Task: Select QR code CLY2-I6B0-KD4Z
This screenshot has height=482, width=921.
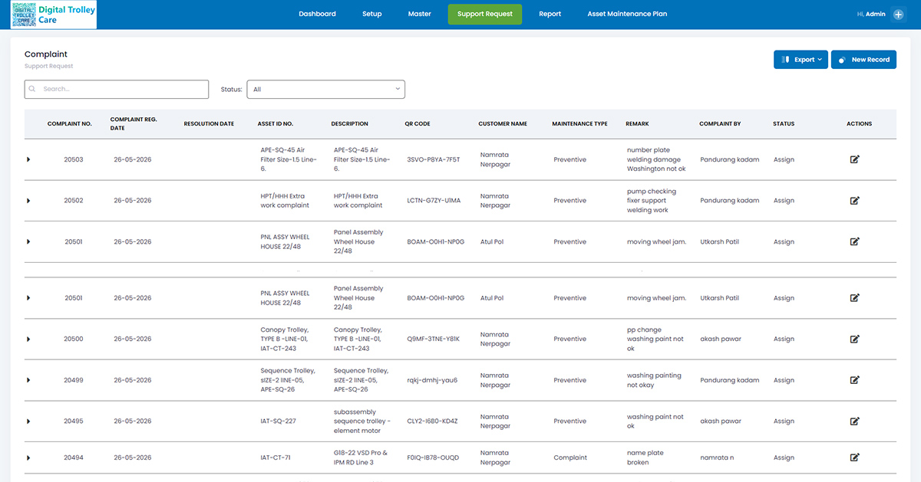Action: tap(432, 421)
